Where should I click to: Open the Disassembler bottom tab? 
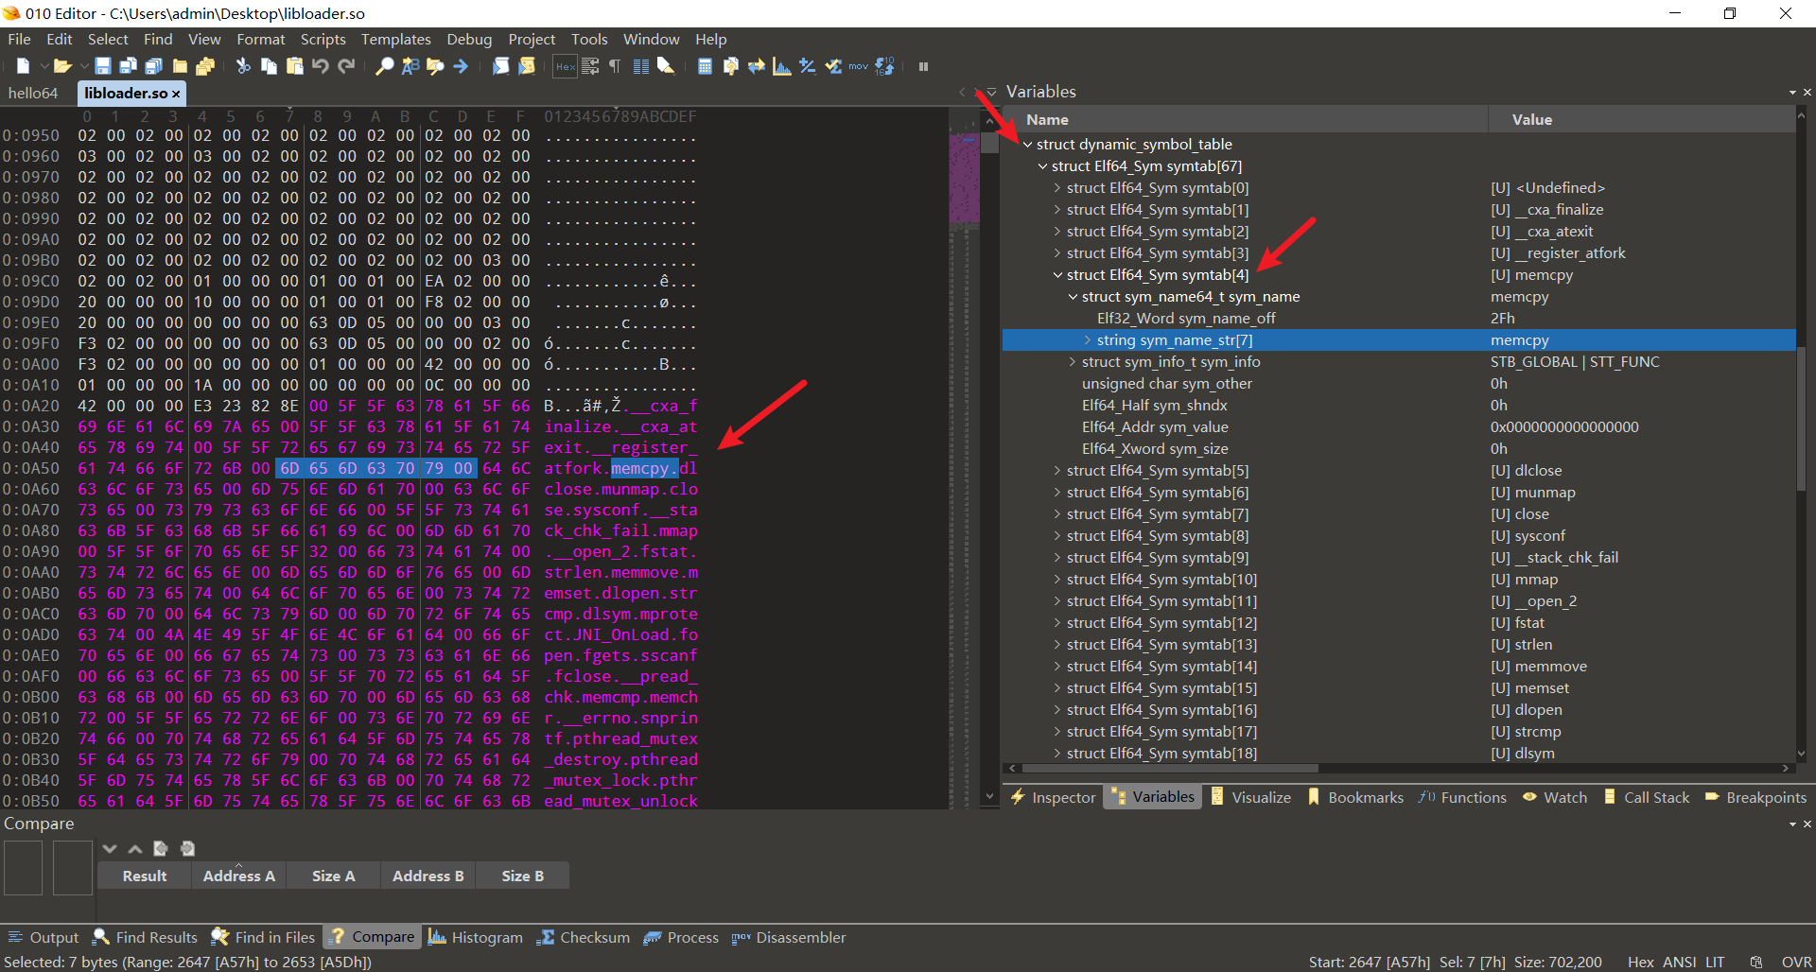(790, 937)
